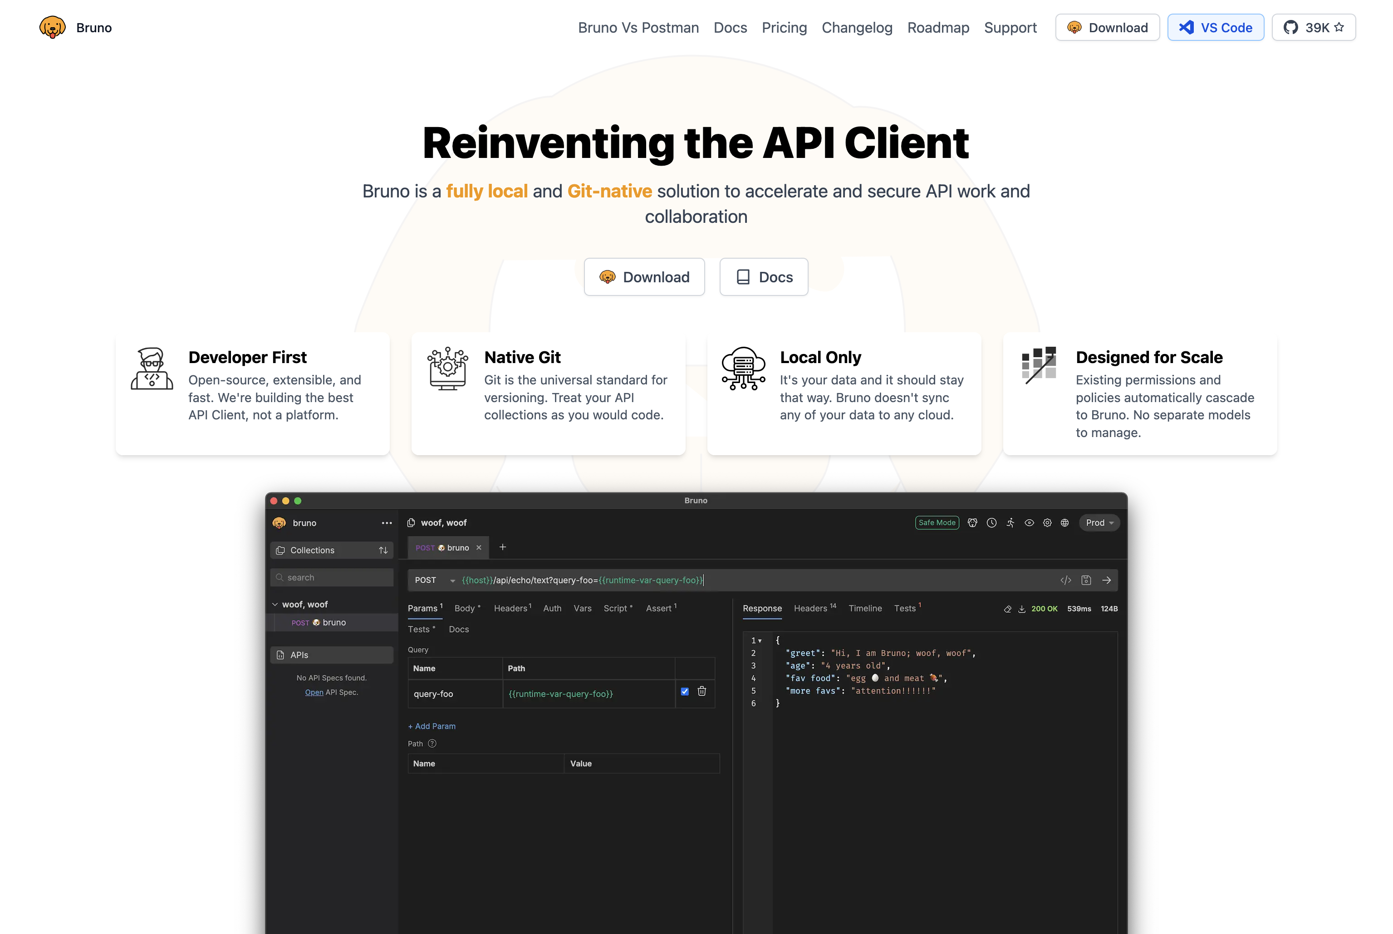Switch to the Headers request tab
1393x934 pixels.
tap(511, 608)
